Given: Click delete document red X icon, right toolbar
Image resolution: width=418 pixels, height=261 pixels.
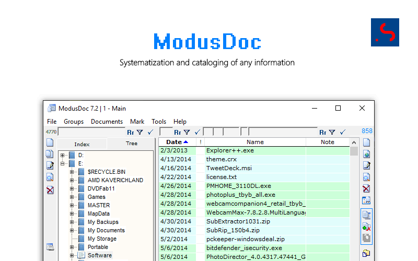Looking at the screenshot, I should pos(367,188).
